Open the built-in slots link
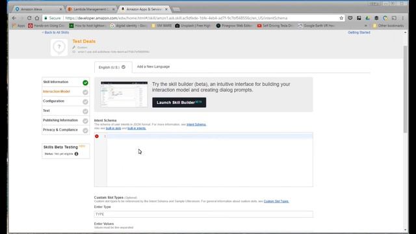The width and height of the screenshot is (416, 234). tap(113, 128)
